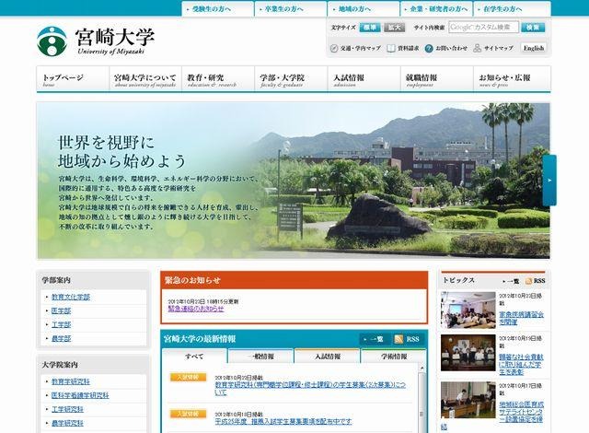Open the 卒業生の方へ top tab
Image resolution: width=589 pixels, height=433 pixels.
(291, 9)
